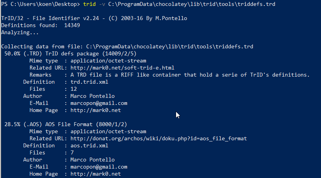Click the mark0.net/soft-trid-e.html related URL
Image resolution: width=321 pixels, height=178 pixels.
click(x=122, y=68)
